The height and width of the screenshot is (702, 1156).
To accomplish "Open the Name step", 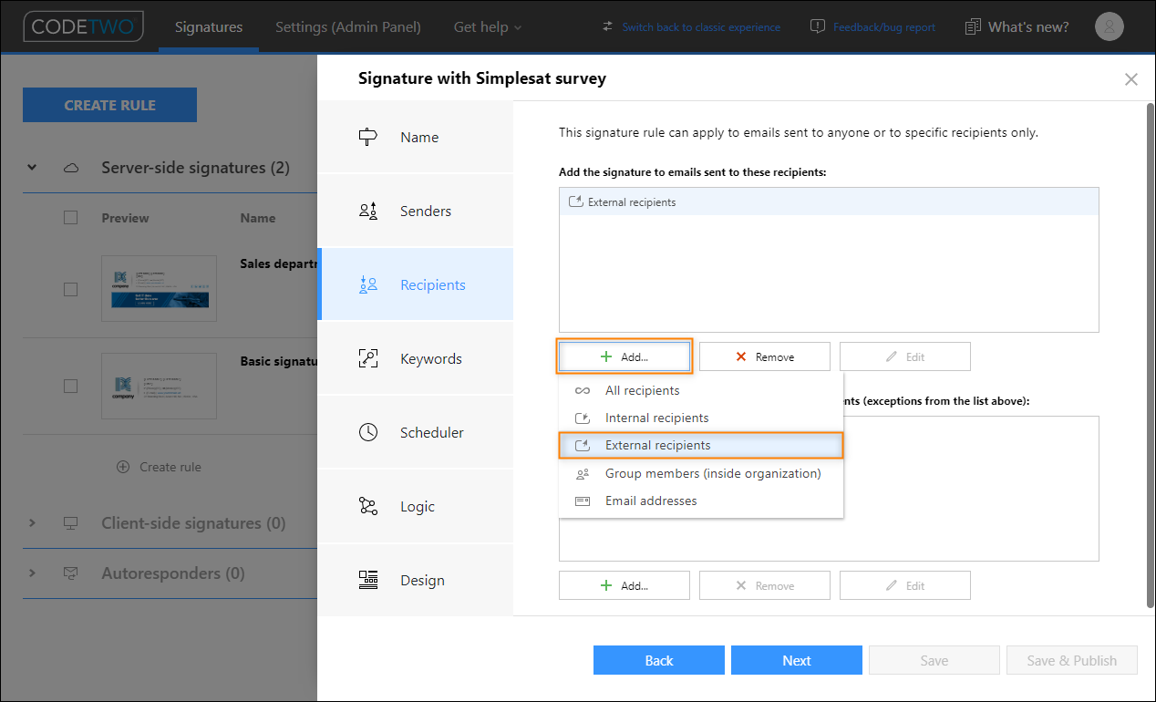I will click(416, 138).
